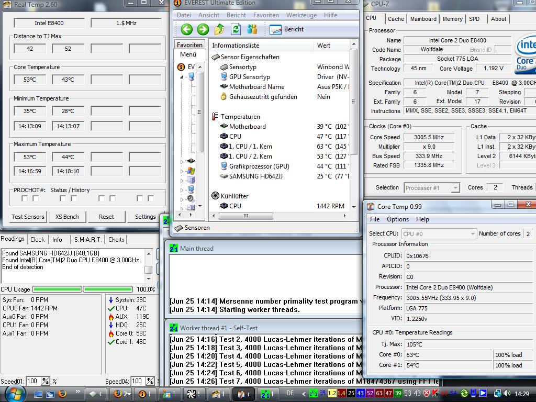This screenshot has height=402, width=536.
Task: Click SpeedFan fan taskbar button
Action: [194, 394]
